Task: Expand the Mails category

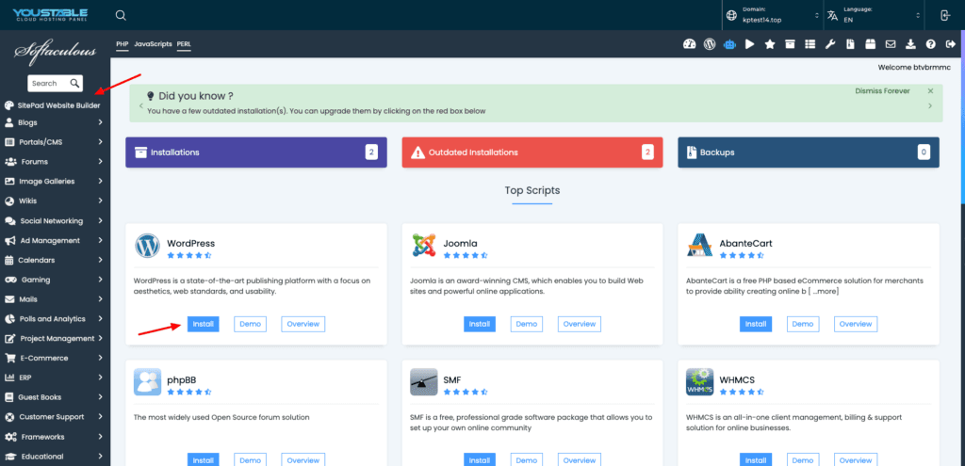Action: pyautogui.click(x=55, y=299)
